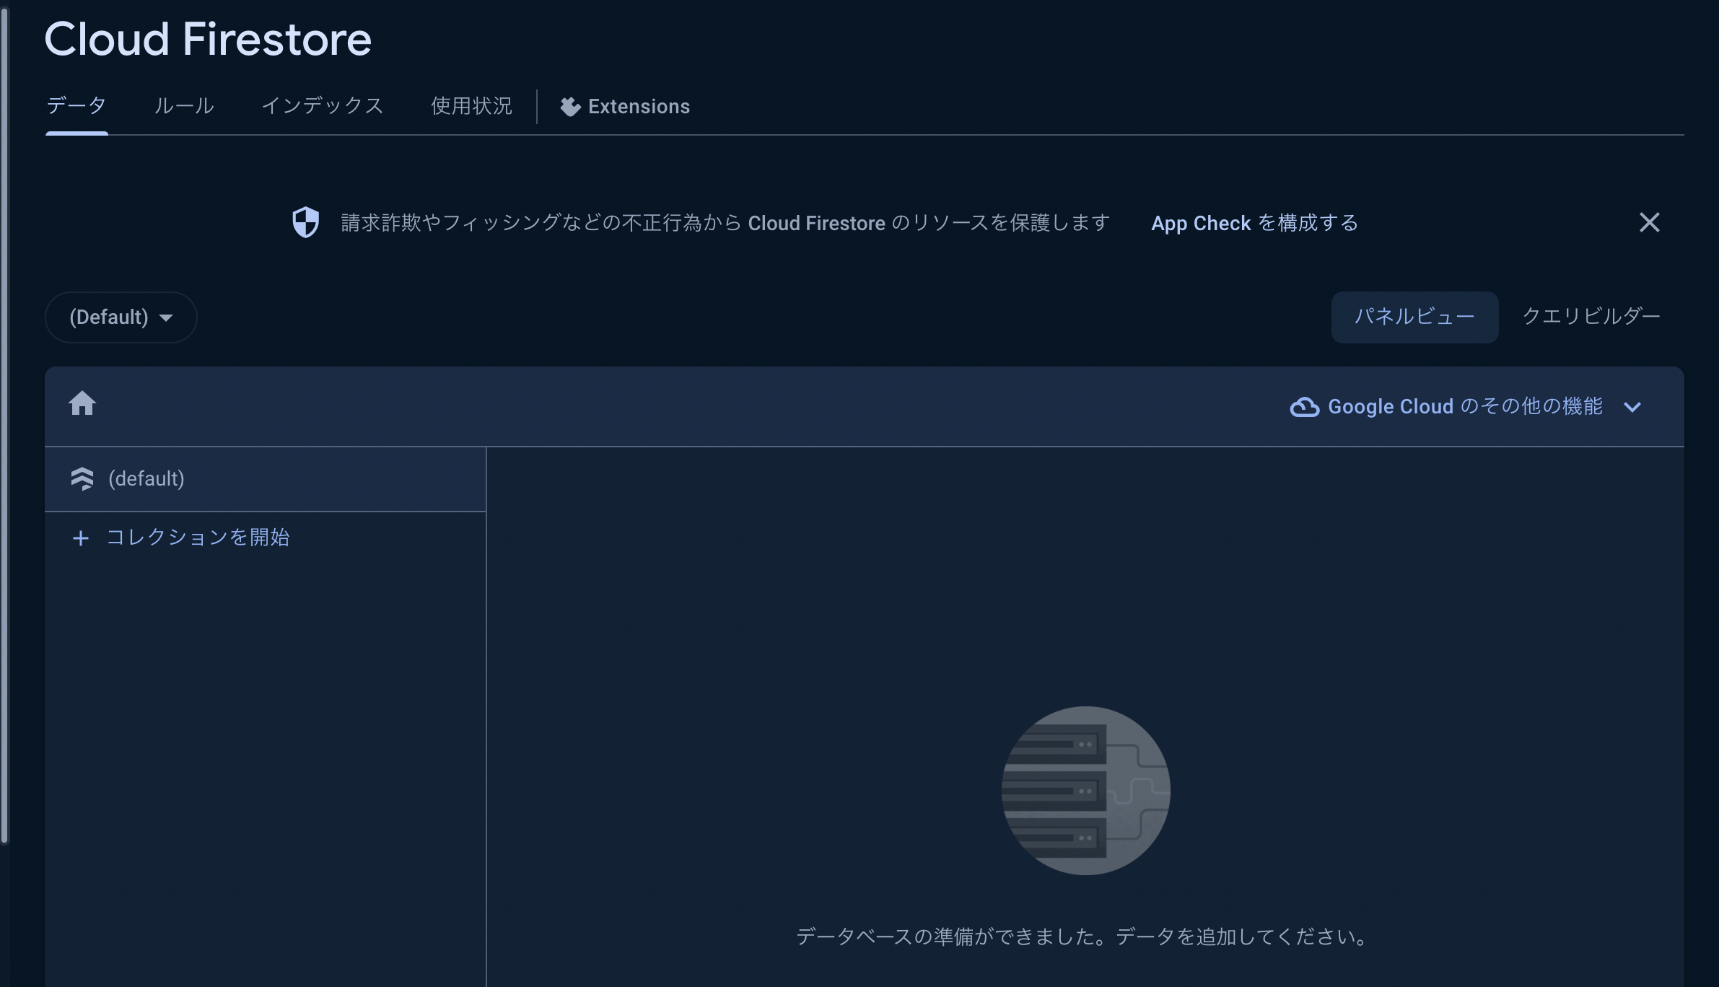
Task: Click the Extensions puzzle icon on the tab
Action: click(x=569, y=105)
